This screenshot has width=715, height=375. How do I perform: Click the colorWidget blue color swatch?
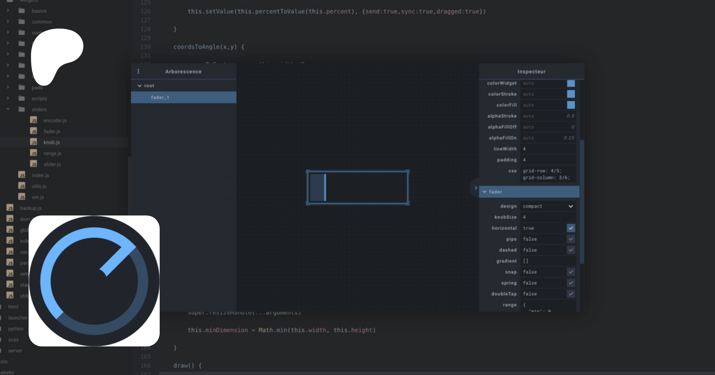click(x=571, y=83)
